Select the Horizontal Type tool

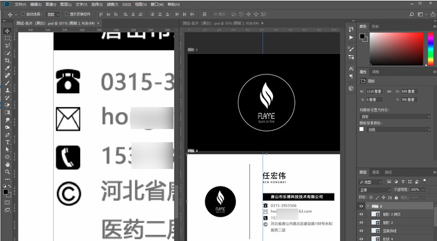[x=8, y=142]
